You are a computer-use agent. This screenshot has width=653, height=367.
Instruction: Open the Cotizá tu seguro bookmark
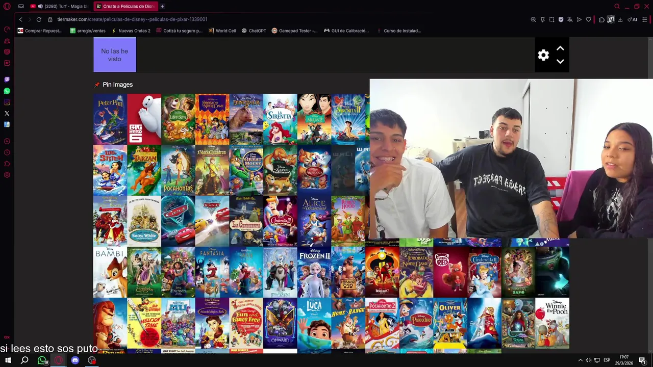[x=179, y=31]
